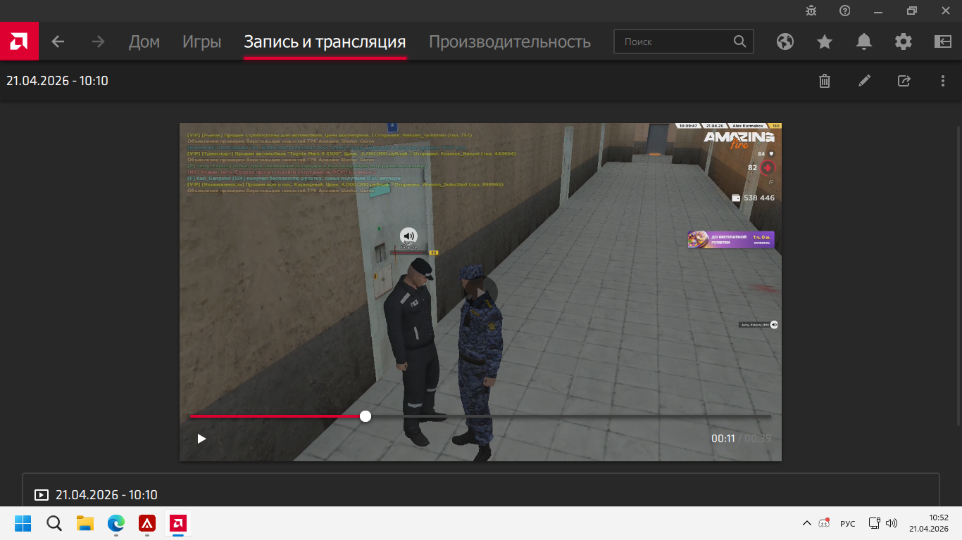The height and width of the screenshot is (540, 962).
Task: Click the Поиск search field
Action: (x=675, y=41)
